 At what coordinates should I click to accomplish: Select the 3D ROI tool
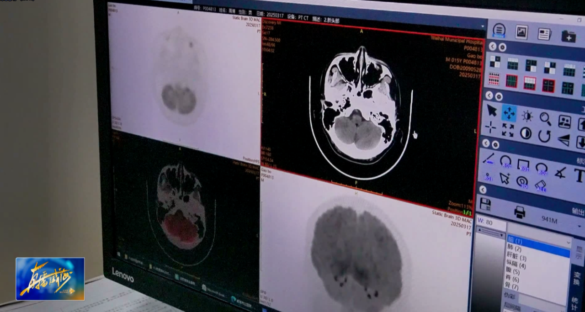pyautogui.click(x=522, y=181)
